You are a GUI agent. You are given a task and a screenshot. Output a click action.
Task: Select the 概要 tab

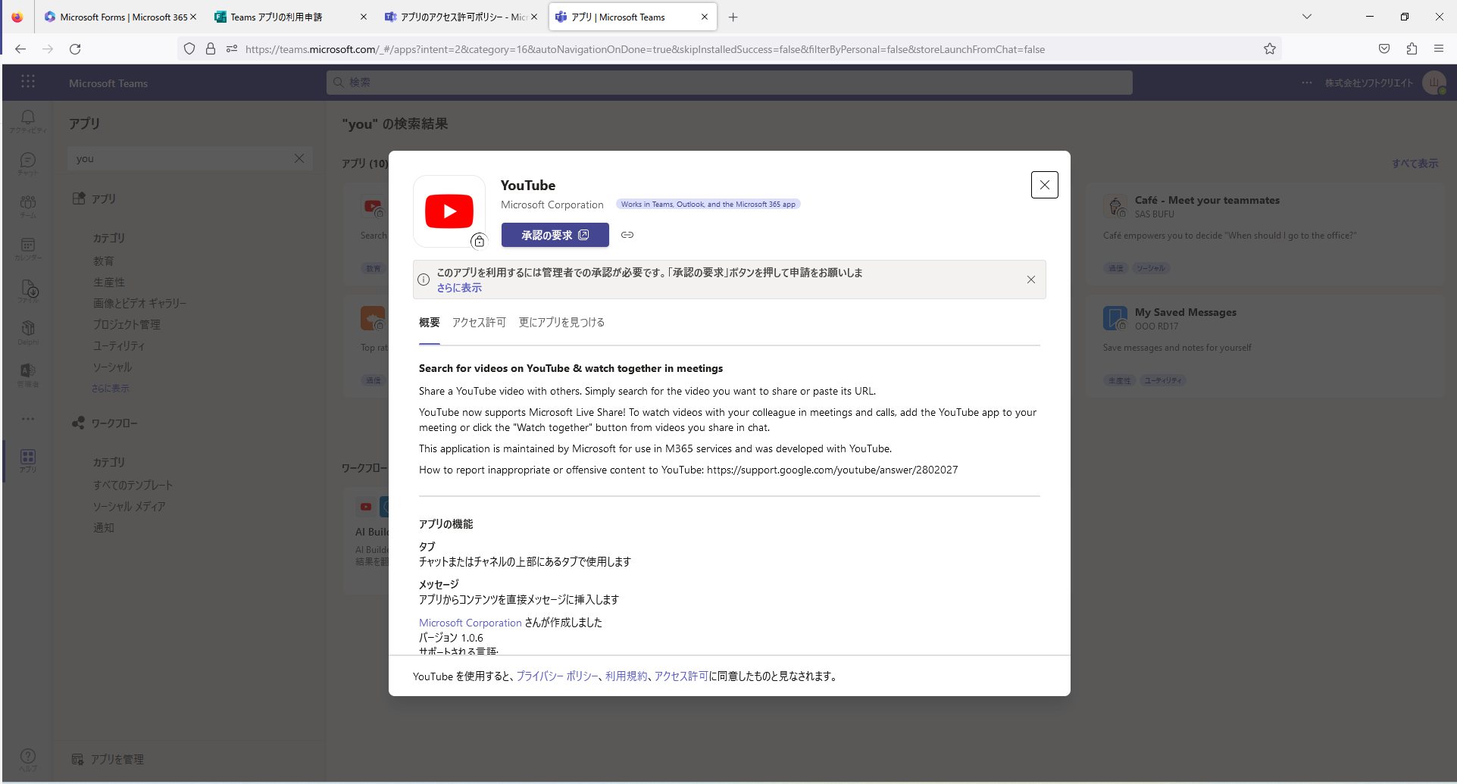(x=430, y=323)
